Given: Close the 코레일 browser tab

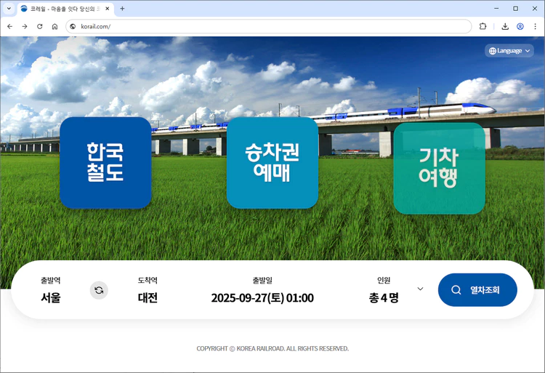Looking at the screenshot, I should (x=108, y=9).
